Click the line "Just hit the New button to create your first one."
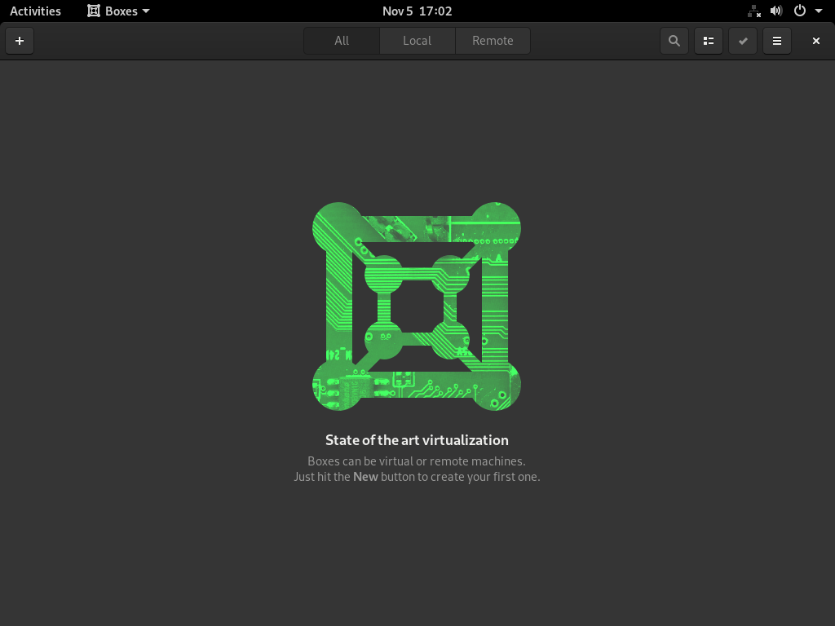835x626 pixels. [417, 477]
